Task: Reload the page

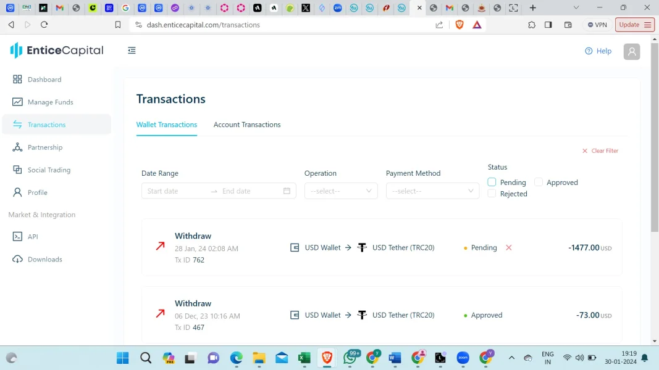Action: tap(44, 25)
